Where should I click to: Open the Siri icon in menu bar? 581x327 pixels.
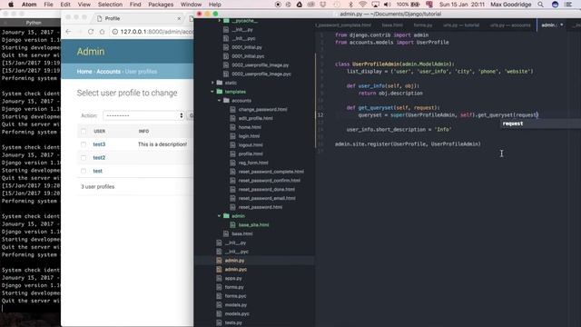(x=555, y=5)
